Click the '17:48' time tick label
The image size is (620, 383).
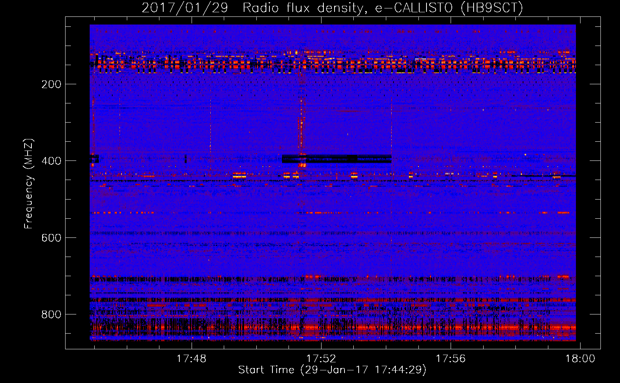pos(191,358)
